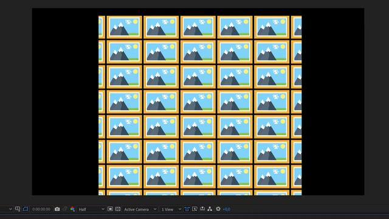The width and height of the screenshot is (389, 219).
Task: Open the composition flowchart
Action: [x=210, y=209]
